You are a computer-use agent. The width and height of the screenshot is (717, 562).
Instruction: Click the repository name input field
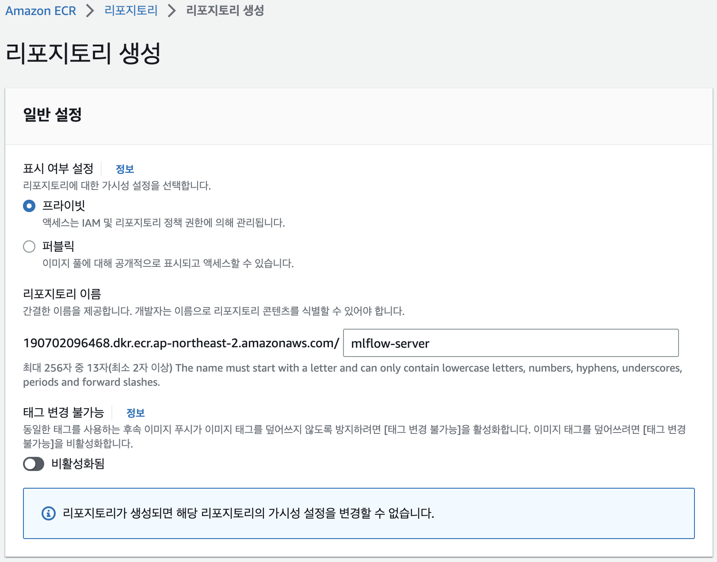[x=511, y=343]
